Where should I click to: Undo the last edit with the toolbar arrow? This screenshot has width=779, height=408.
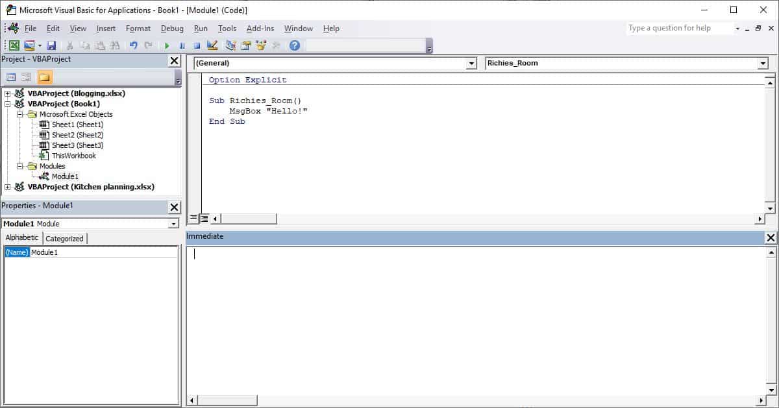tap(133, 45)
